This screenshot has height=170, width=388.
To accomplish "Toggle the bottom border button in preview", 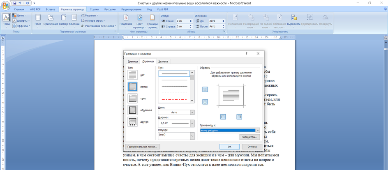I will click(x=205, y=101).
